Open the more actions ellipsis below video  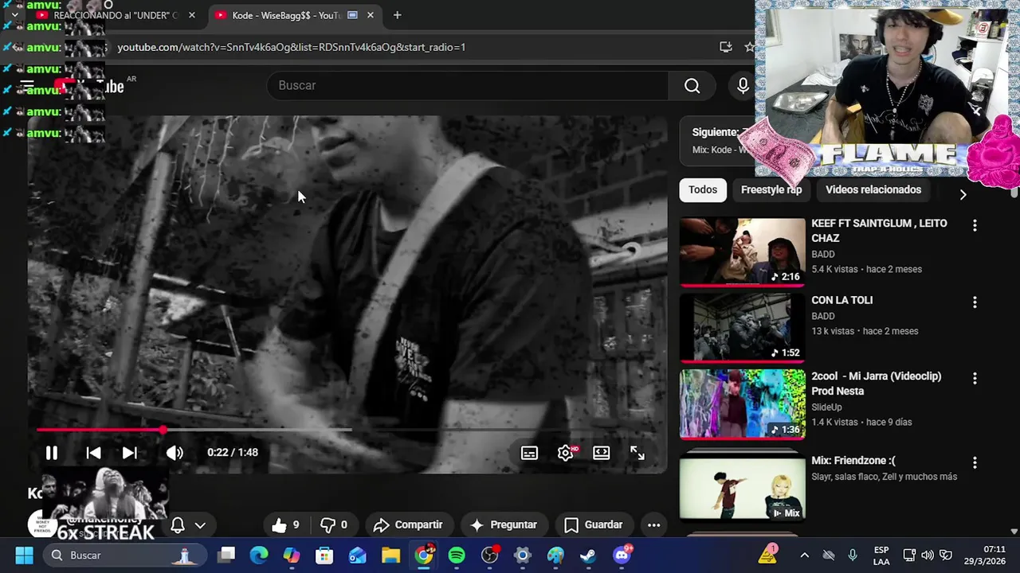(x=653, y=524)
